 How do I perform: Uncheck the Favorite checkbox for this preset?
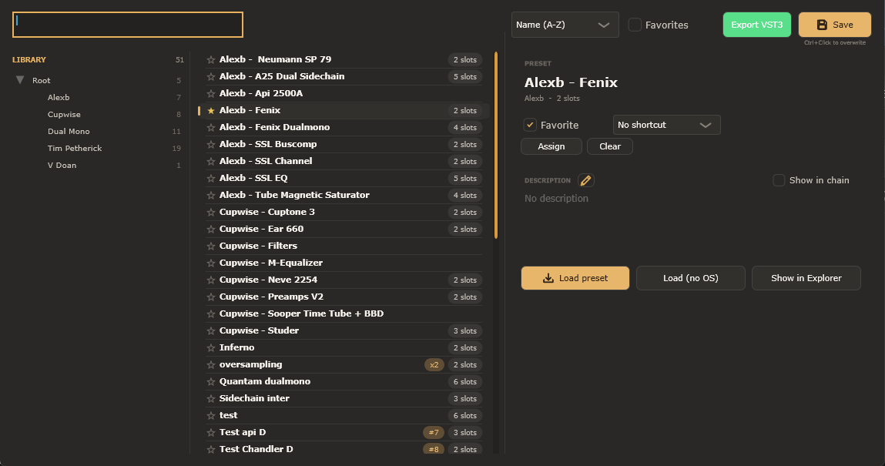coord(530,126)
